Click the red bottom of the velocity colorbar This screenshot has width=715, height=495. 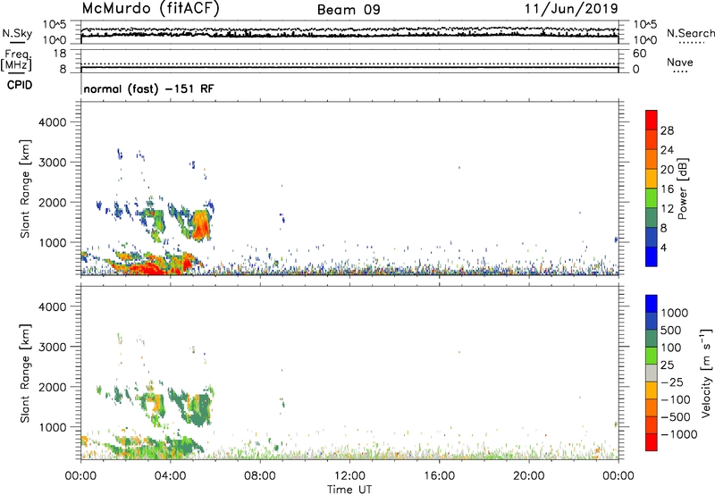[x=652, y=442]
